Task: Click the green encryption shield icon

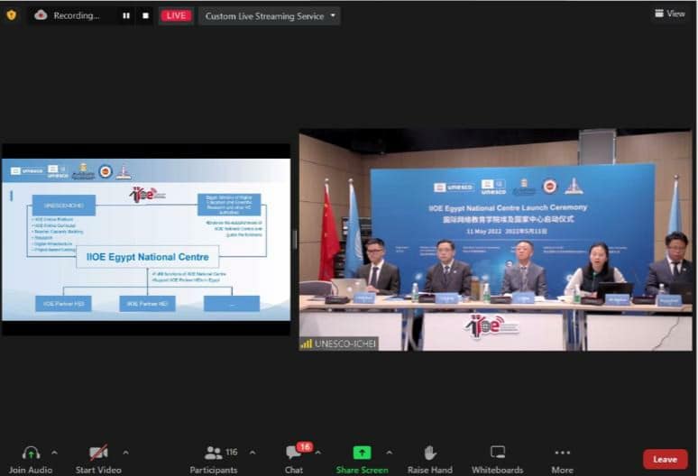Action: tap(11, 14)
